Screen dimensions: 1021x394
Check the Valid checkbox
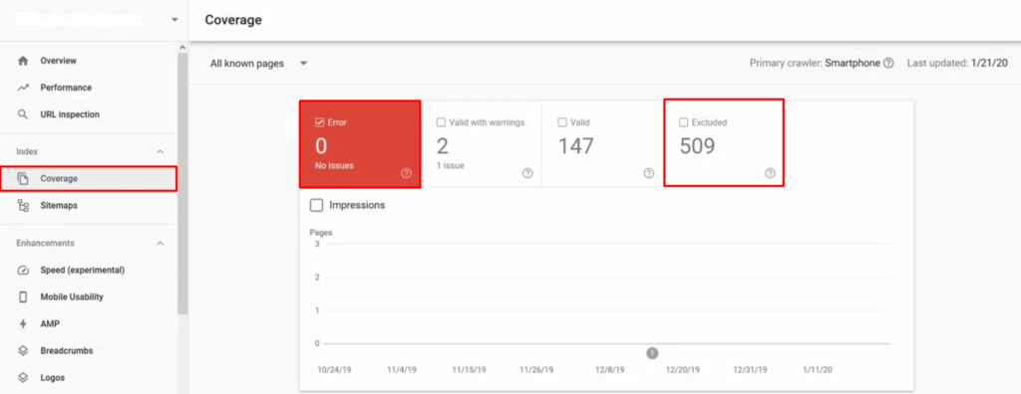tap(562, 122)
